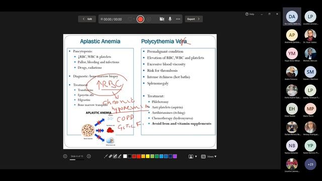Click 'Avoid Iron and vitamin supplements' text
322x181 pixels.
click(x=182, y=124)
